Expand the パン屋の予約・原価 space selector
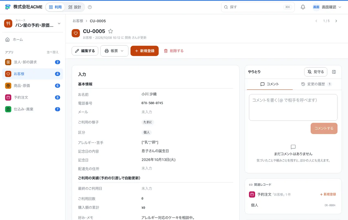348x220 pixels. coord(33,23)
